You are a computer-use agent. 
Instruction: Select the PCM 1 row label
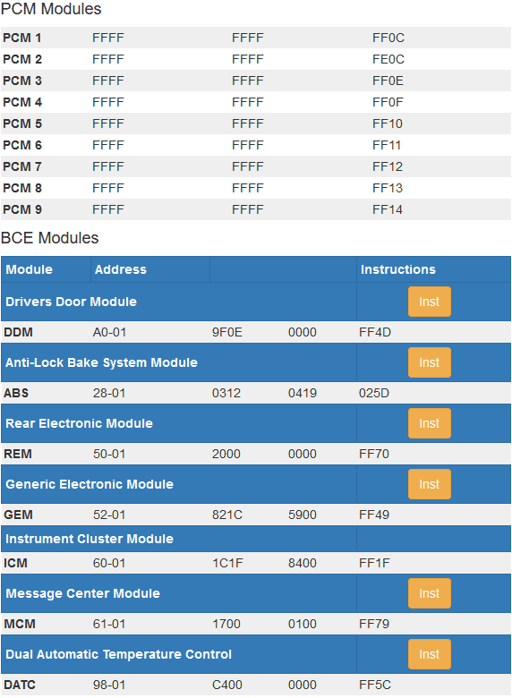pyautogui.click(x=21, y=38)
